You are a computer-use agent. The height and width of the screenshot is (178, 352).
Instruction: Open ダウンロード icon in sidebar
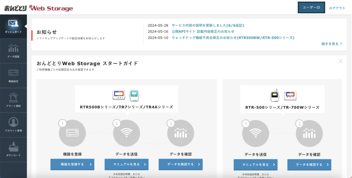[13, 147]
